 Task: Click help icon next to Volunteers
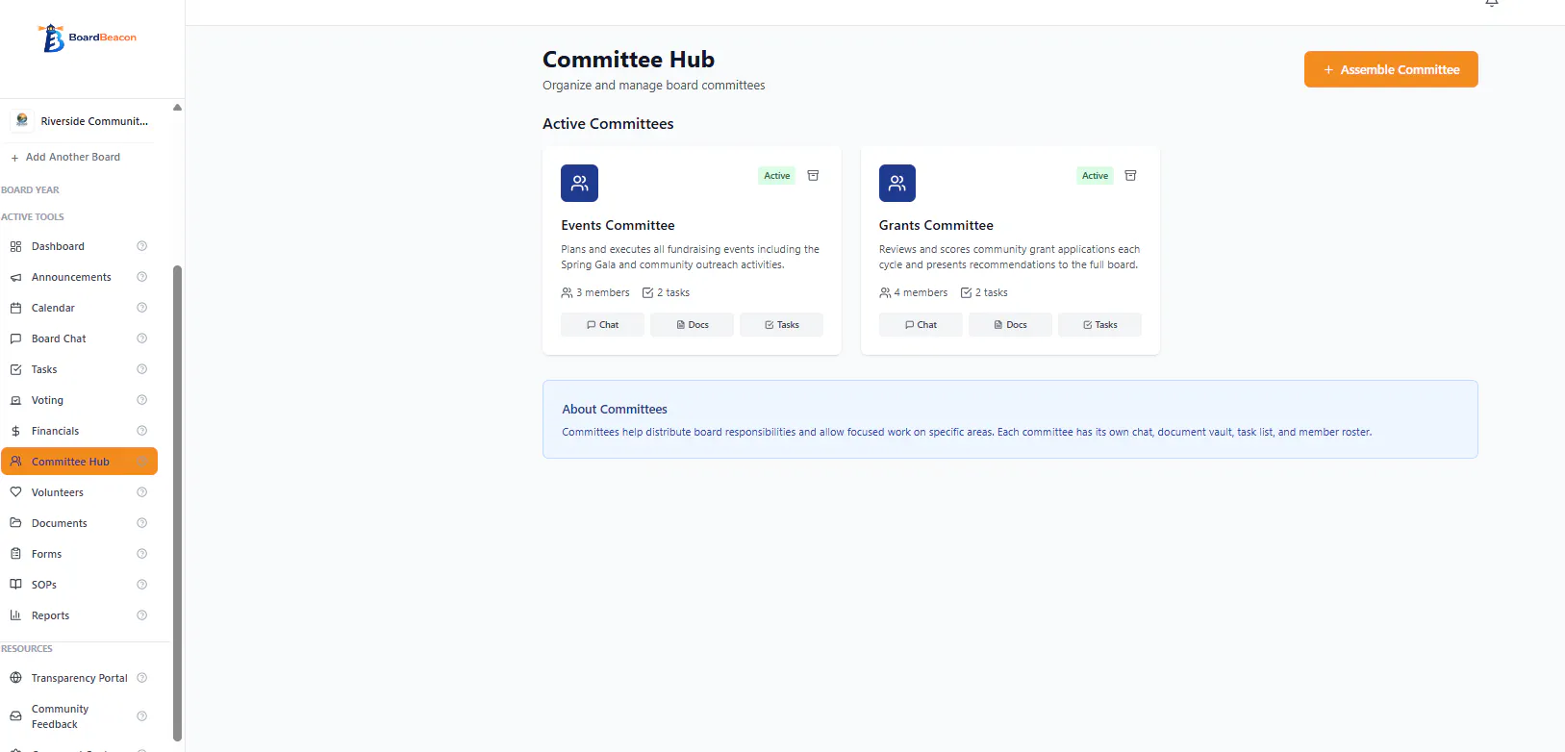(142, 492)
